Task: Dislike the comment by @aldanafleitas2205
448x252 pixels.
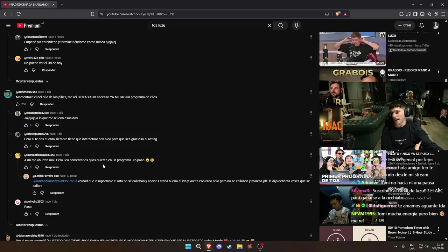Action: click(37, 125)
